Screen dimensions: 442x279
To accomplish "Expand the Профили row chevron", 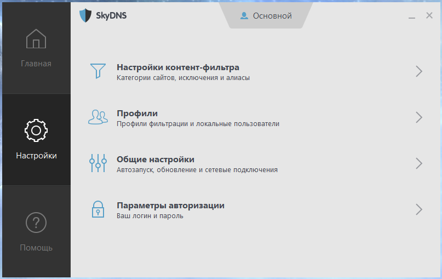I will [419, 117].
